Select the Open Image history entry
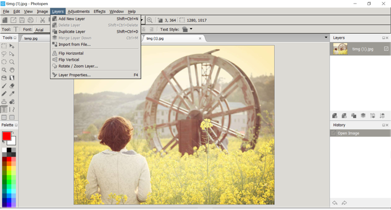 tap(361, 133)
